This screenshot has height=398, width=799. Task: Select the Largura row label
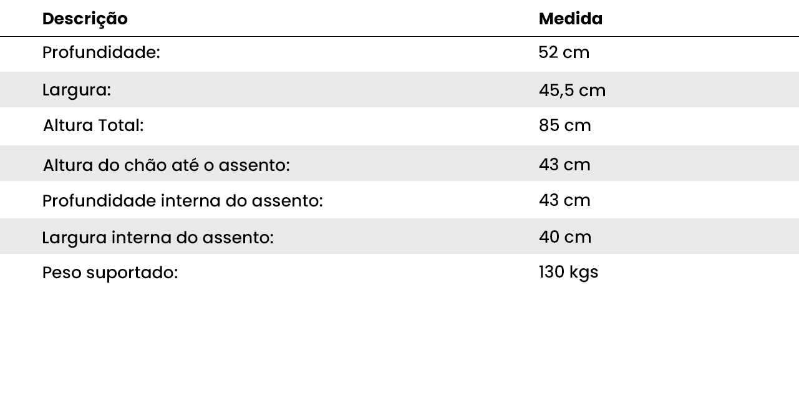click(x=77, y=90)
